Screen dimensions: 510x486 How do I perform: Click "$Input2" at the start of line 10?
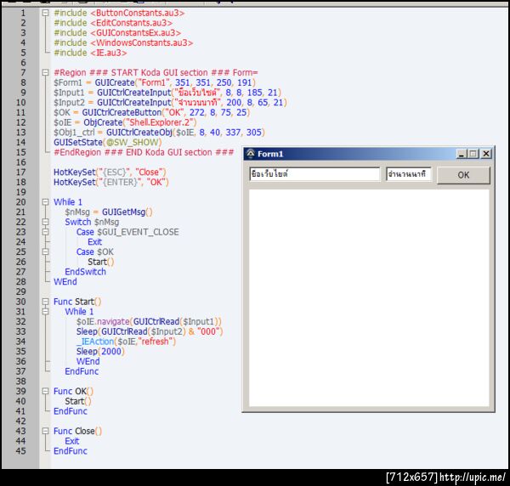tap(69, 103)
